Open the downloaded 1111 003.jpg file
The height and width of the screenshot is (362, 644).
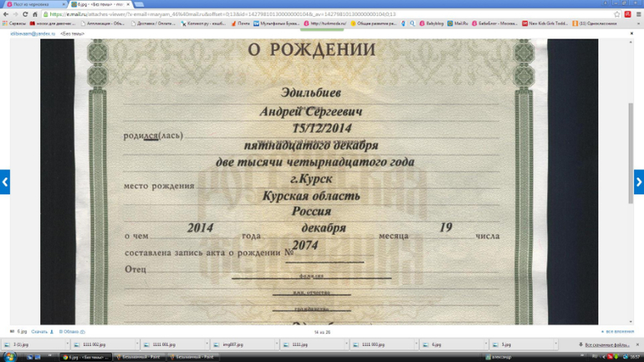tap(372, 344)
